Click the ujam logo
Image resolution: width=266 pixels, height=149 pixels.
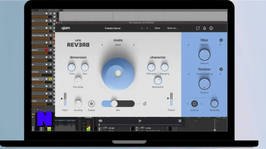(65, 28)
